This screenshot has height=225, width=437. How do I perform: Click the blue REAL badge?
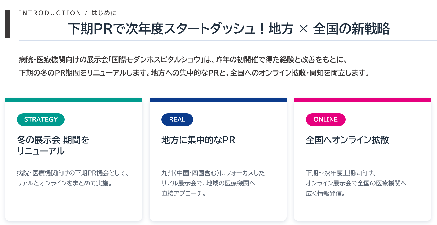click(177, 119)
